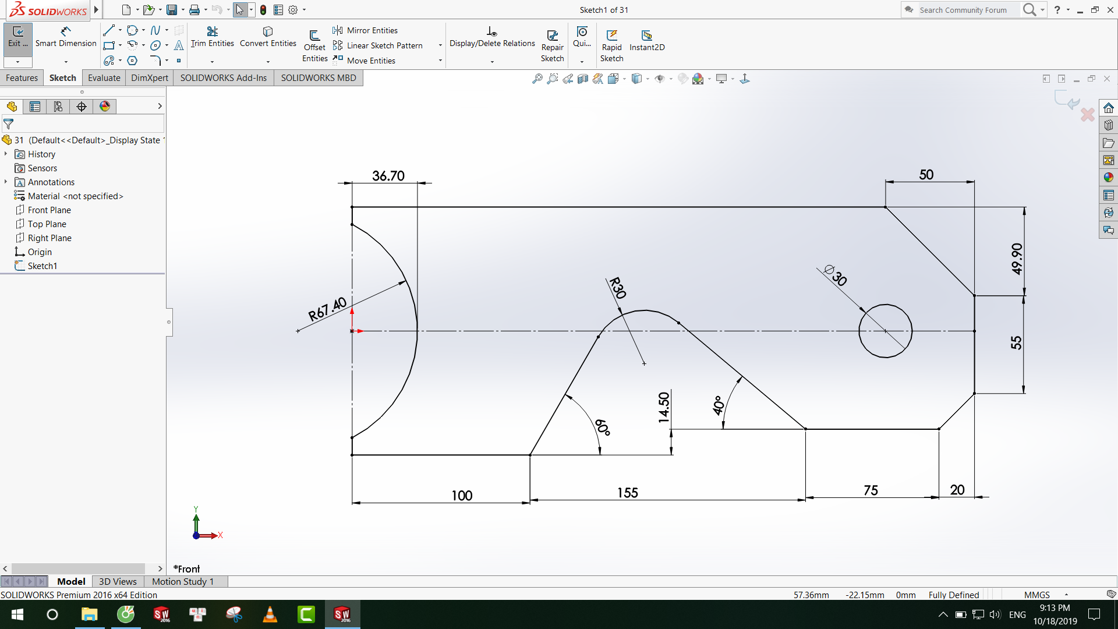Toggle Instant2D
1118x629 pixels.
tap(647, 41)
